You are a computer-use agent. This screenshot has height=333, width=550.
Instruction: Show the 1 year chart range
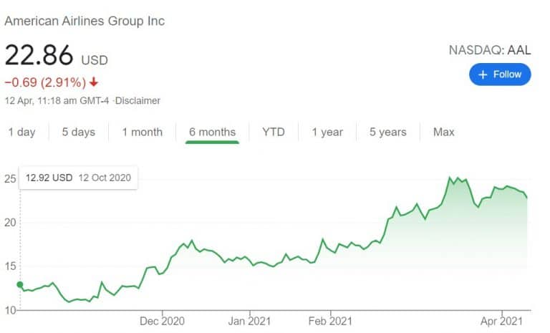pos(327,132)
